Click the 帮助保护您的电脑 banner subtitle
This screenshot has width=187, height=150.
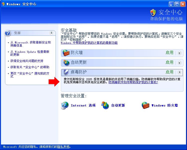(166, 19)
